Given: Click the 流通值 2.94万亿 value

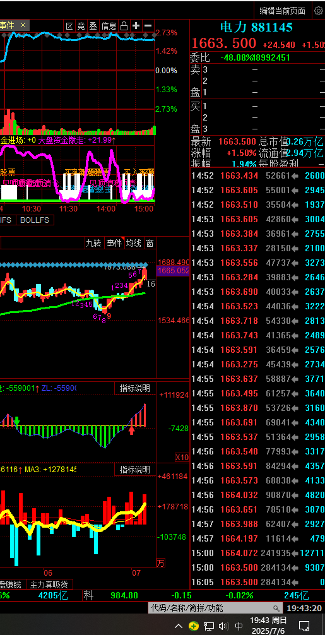Looking at the screenshot, I should pyautogui.click(x=304, y=153).
